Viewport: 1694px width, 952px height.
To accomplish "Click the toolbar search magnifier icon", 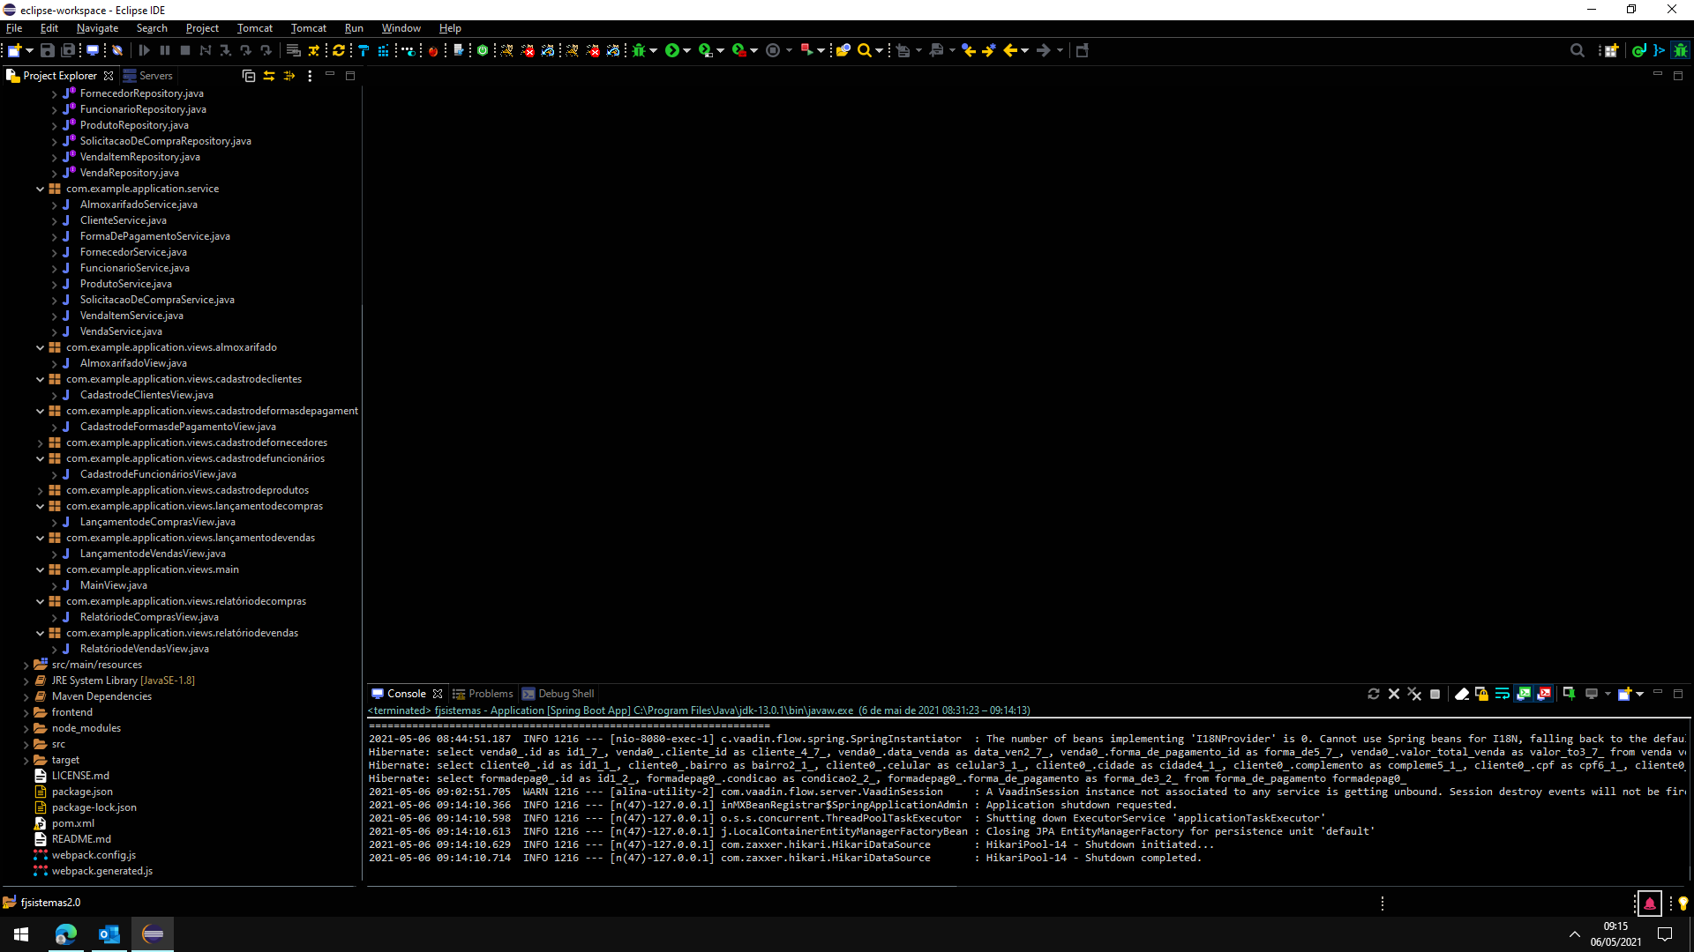I will click(x=865, y=50).
